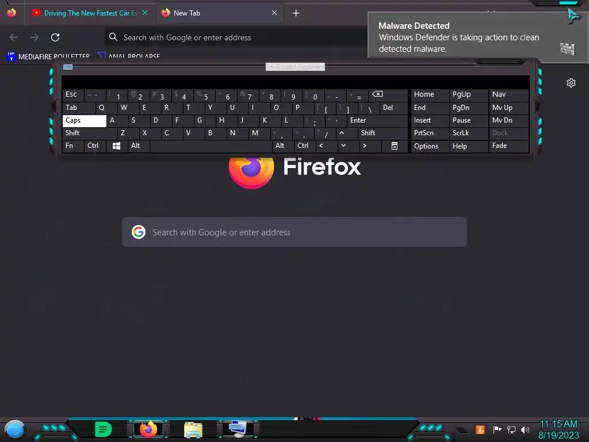Image resolution: width=589 pixels, height=442 pixels.
Task: Reload the current page
Action: point(55,37)
